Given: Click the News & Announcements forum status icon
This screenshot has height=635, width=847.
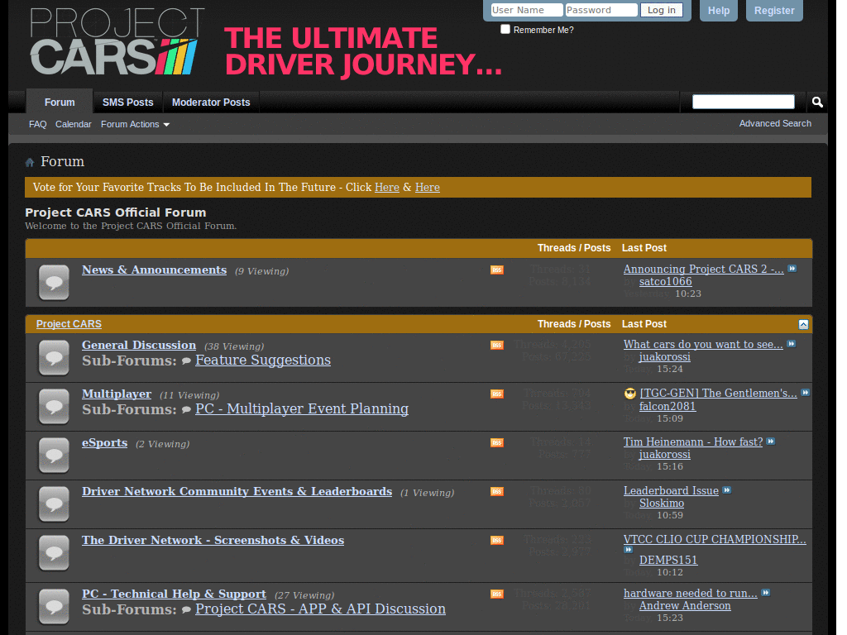Looking at the screenshot, I should point(54,283).
